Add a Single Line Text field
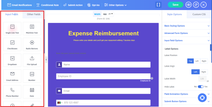The height and width of the screenshot is (107, 212). tap(12, 29)
